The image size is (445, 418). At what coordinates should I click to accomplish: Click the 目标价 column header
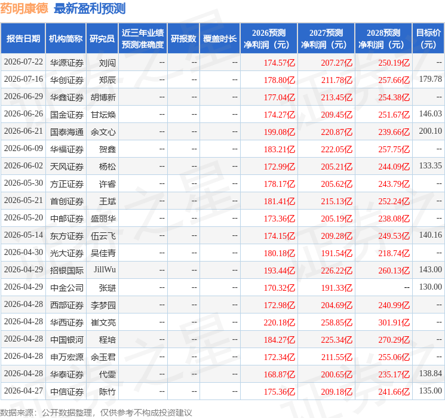[x=428, y=39]
